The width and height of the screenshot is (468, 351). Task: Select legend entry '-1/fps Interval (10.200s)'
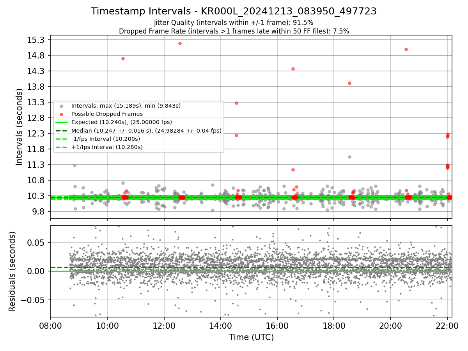pos(106,139)
